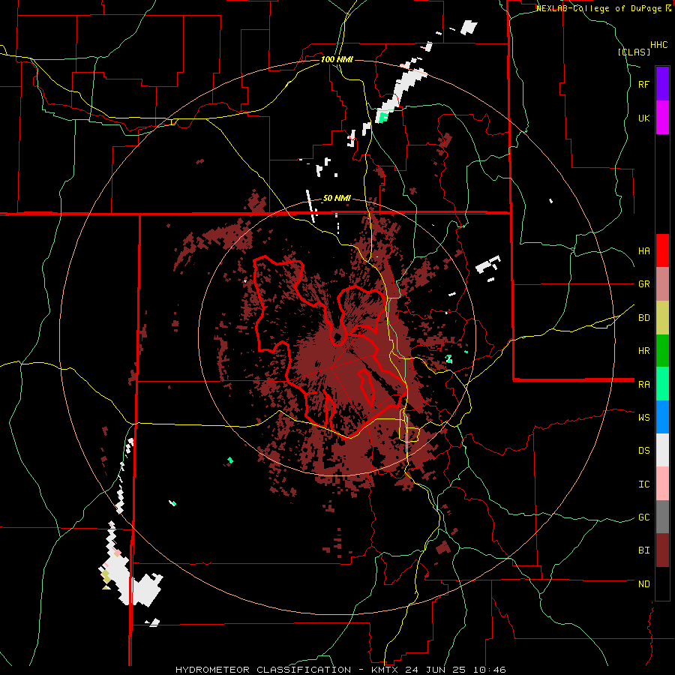
Task: Click the RF purple legend color swatch
Action: coord(662,84)
